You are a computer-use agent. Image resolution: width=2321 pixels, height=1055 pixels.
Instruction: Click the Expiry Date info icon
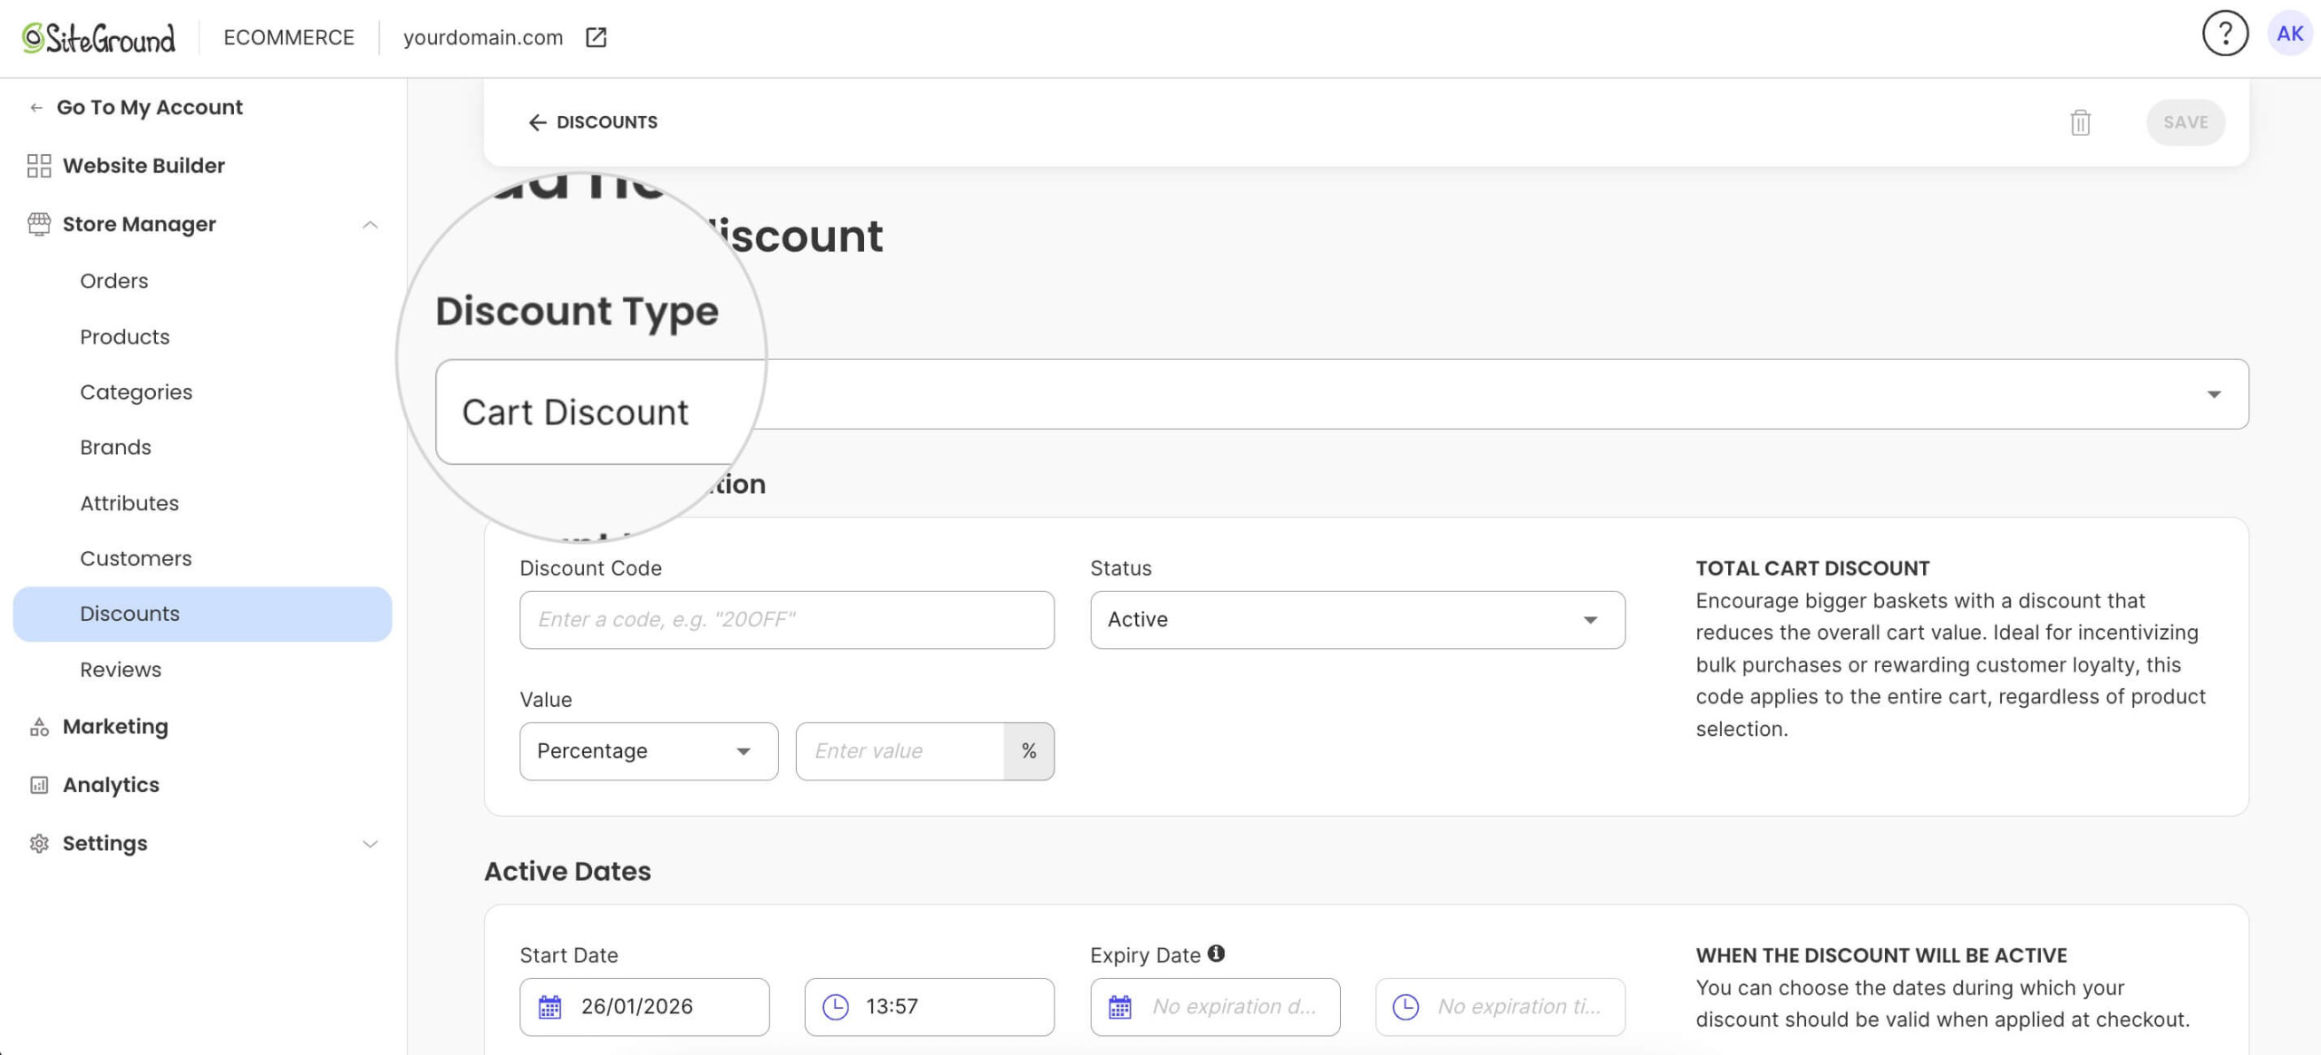click(1216, 953)
